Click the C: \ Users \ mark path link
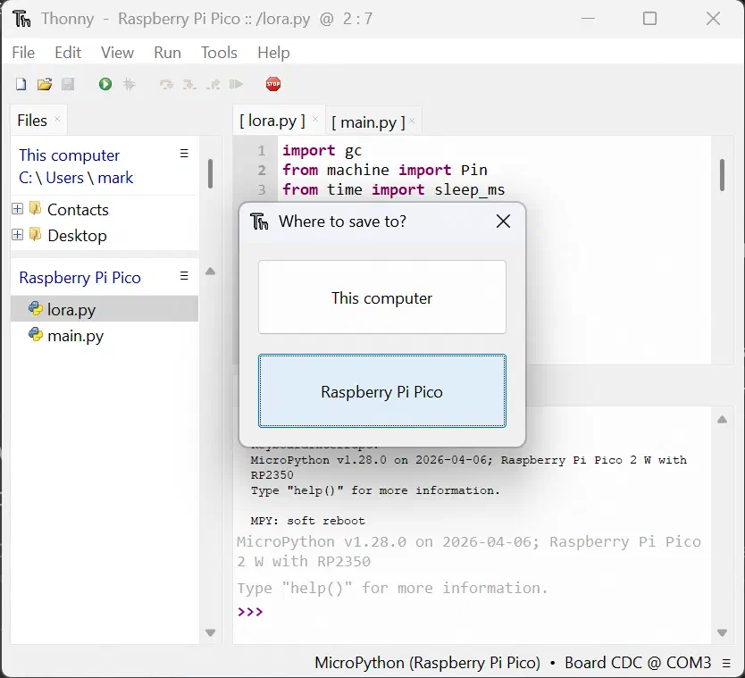The height and width of the screenshot is (678, 745). [x=76, y=178]
